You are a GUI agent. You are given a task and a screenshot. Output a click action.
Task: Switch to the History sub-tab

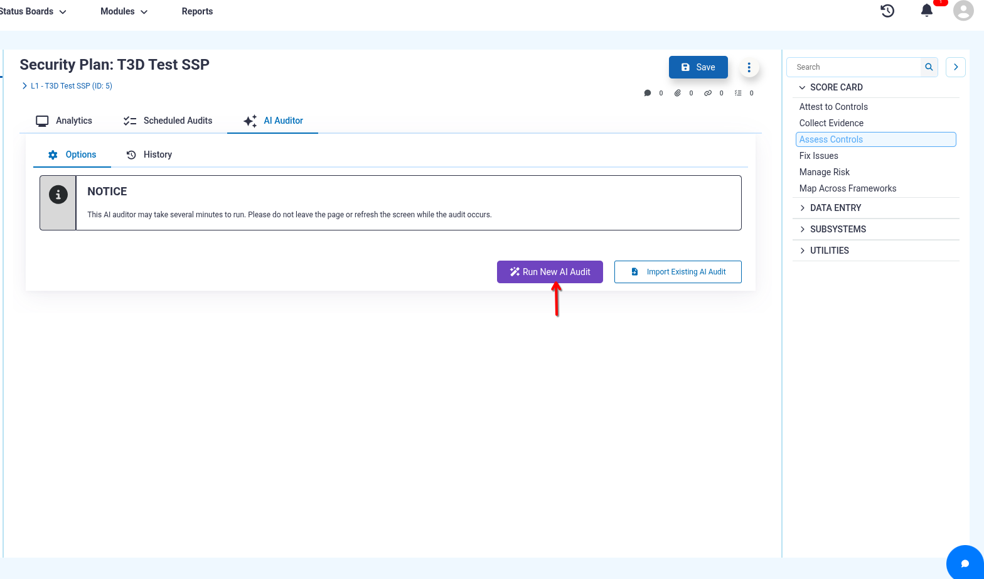coord(149,154)
